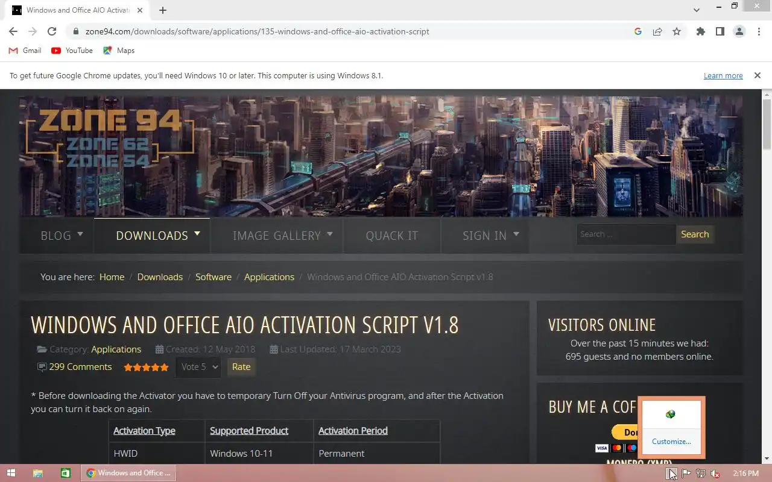The image size is (772, 482).
Task: Click the tab search chevron
Action: coord(697,10)
